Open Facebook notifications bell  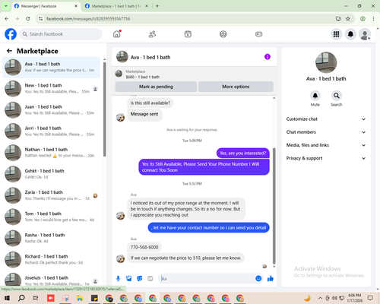pos(350,34)
